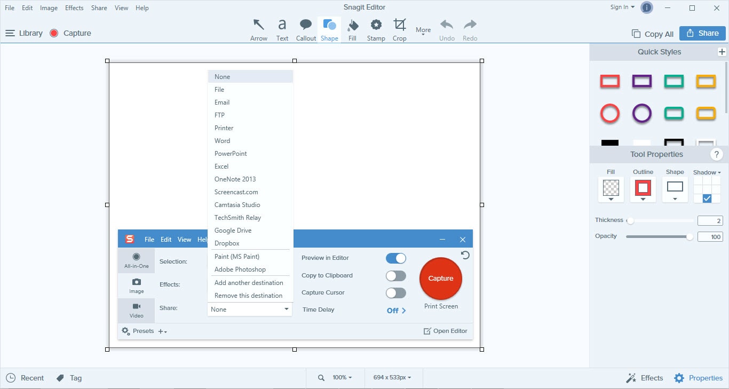Toggle the Capture Cursor switch
729x389 pixels.
click(x=396, y=293)
